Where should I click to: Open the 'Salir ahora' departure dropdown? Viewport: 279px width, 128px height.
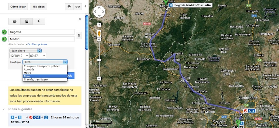tap(26, 51)
